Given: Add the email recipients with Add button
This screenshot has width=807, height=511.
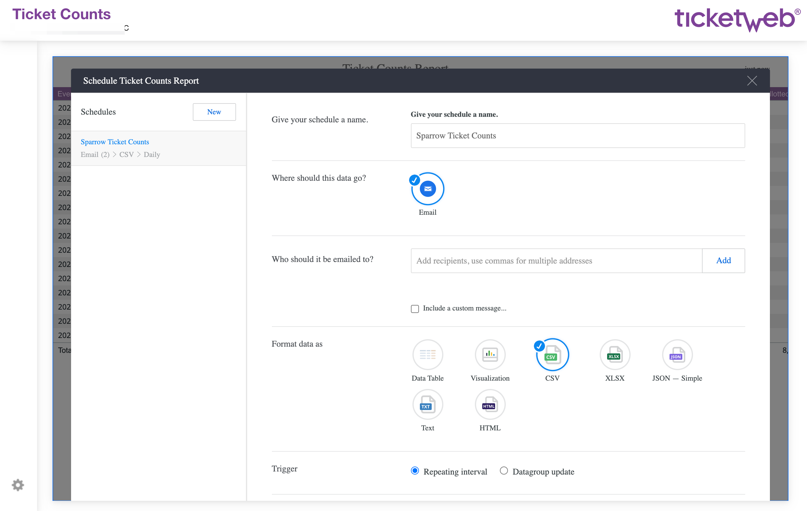Looking at the screenshot, I should [723, 261].
